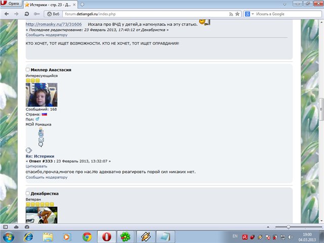
Task: Open Windows Media Player from taskbar
Action: click(67, 237)
